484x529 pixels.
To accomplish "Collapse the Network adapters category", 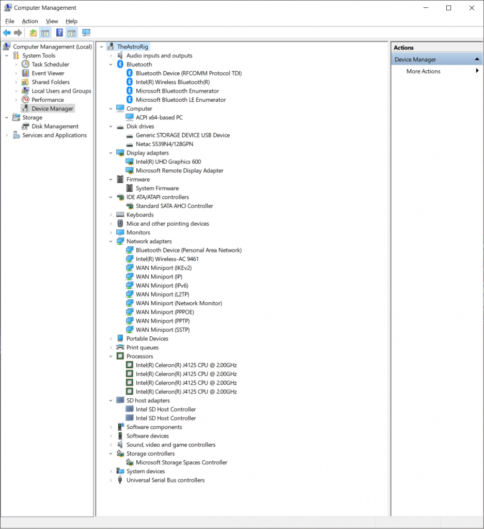I will click(111, 241).
